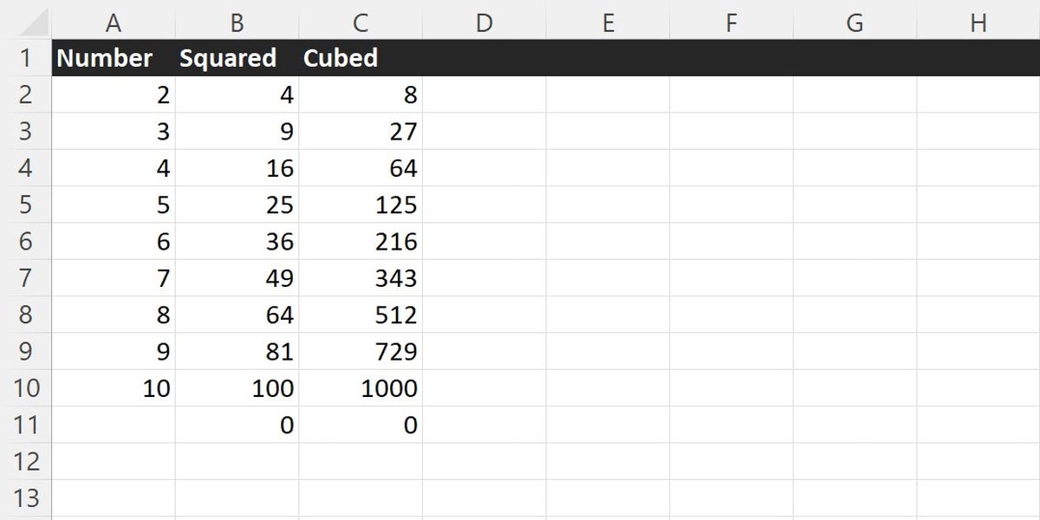Select cell containing 1000
The width and height of the screenshot is (1040, 520).
pos(361,388)
